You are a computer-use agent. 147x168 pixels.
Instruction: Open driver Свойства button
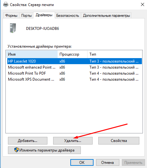(119, 141)
